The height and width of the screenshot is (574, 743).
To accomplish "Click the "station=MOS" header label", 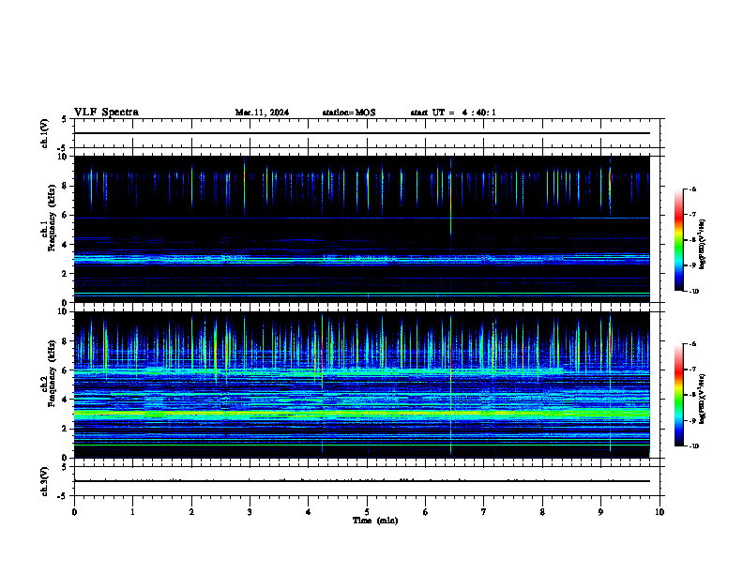I will (349, 113).
